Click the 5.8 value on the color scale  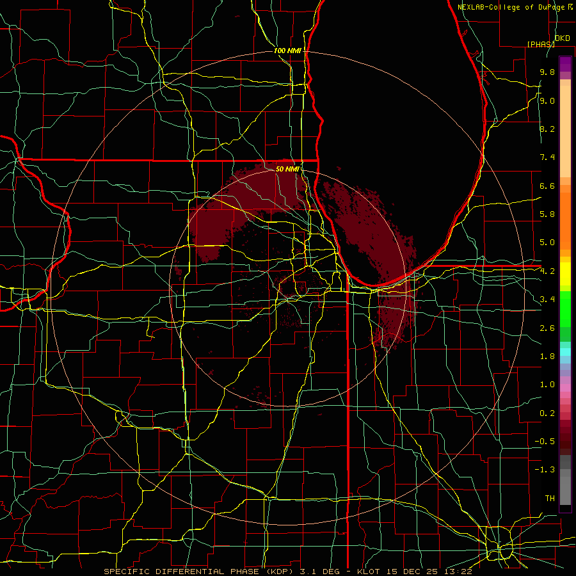point(547,214)
